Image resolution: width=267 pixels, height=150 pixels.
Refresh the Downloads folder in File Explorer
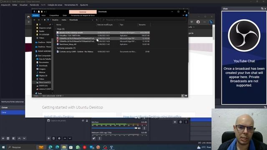tap(97, 20)
